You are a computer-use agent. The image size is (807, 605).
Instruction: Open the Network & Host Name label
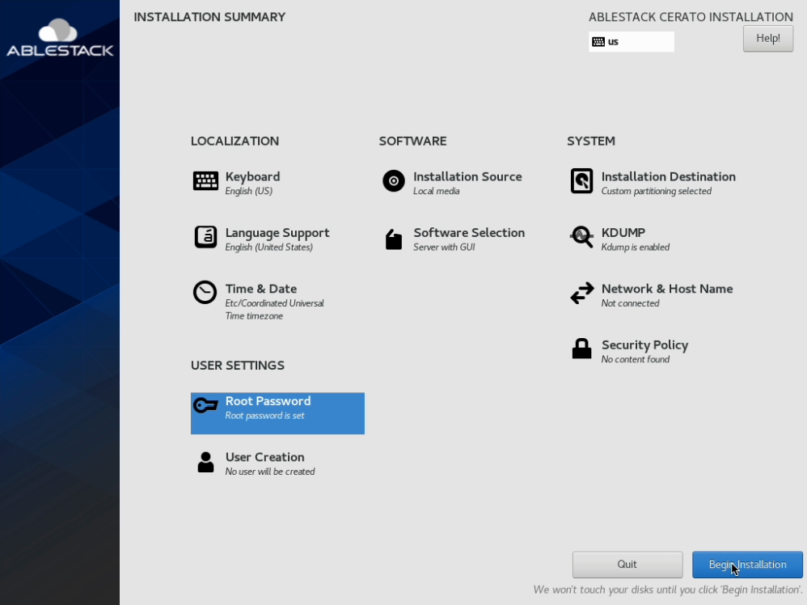coord(666,289)
